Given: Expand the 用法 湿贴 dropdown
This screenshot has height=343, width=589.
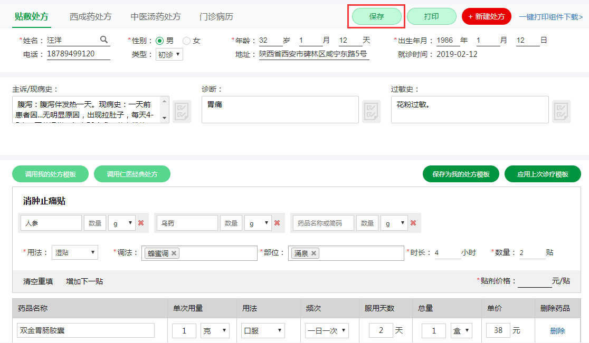Looking at the screenshot, I should click(x=75, y=253).
